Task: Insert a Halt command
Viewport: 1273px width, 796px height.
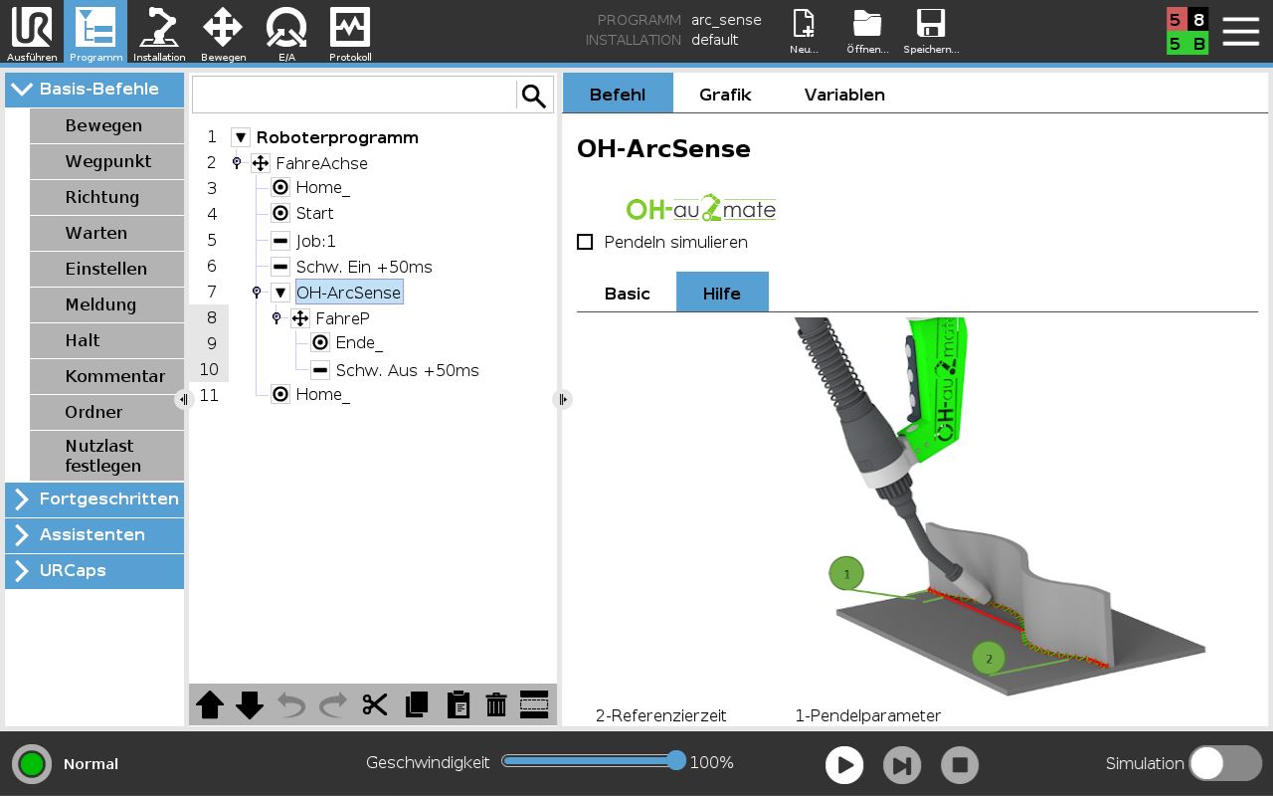Action: coord(106,340)
